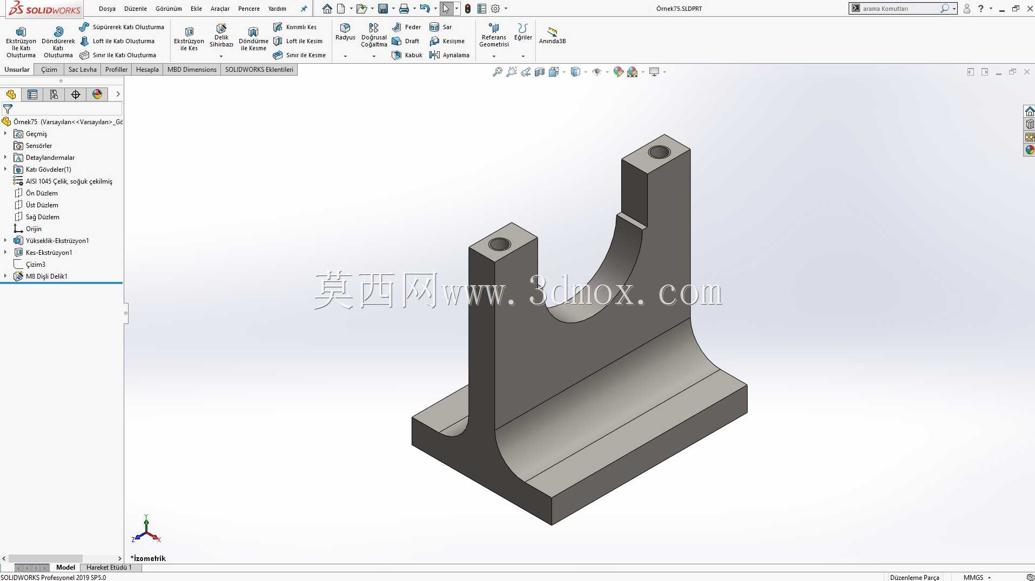Click the Aynalama mirror tool
1035x581 pixels.
(x=449, y=55)
